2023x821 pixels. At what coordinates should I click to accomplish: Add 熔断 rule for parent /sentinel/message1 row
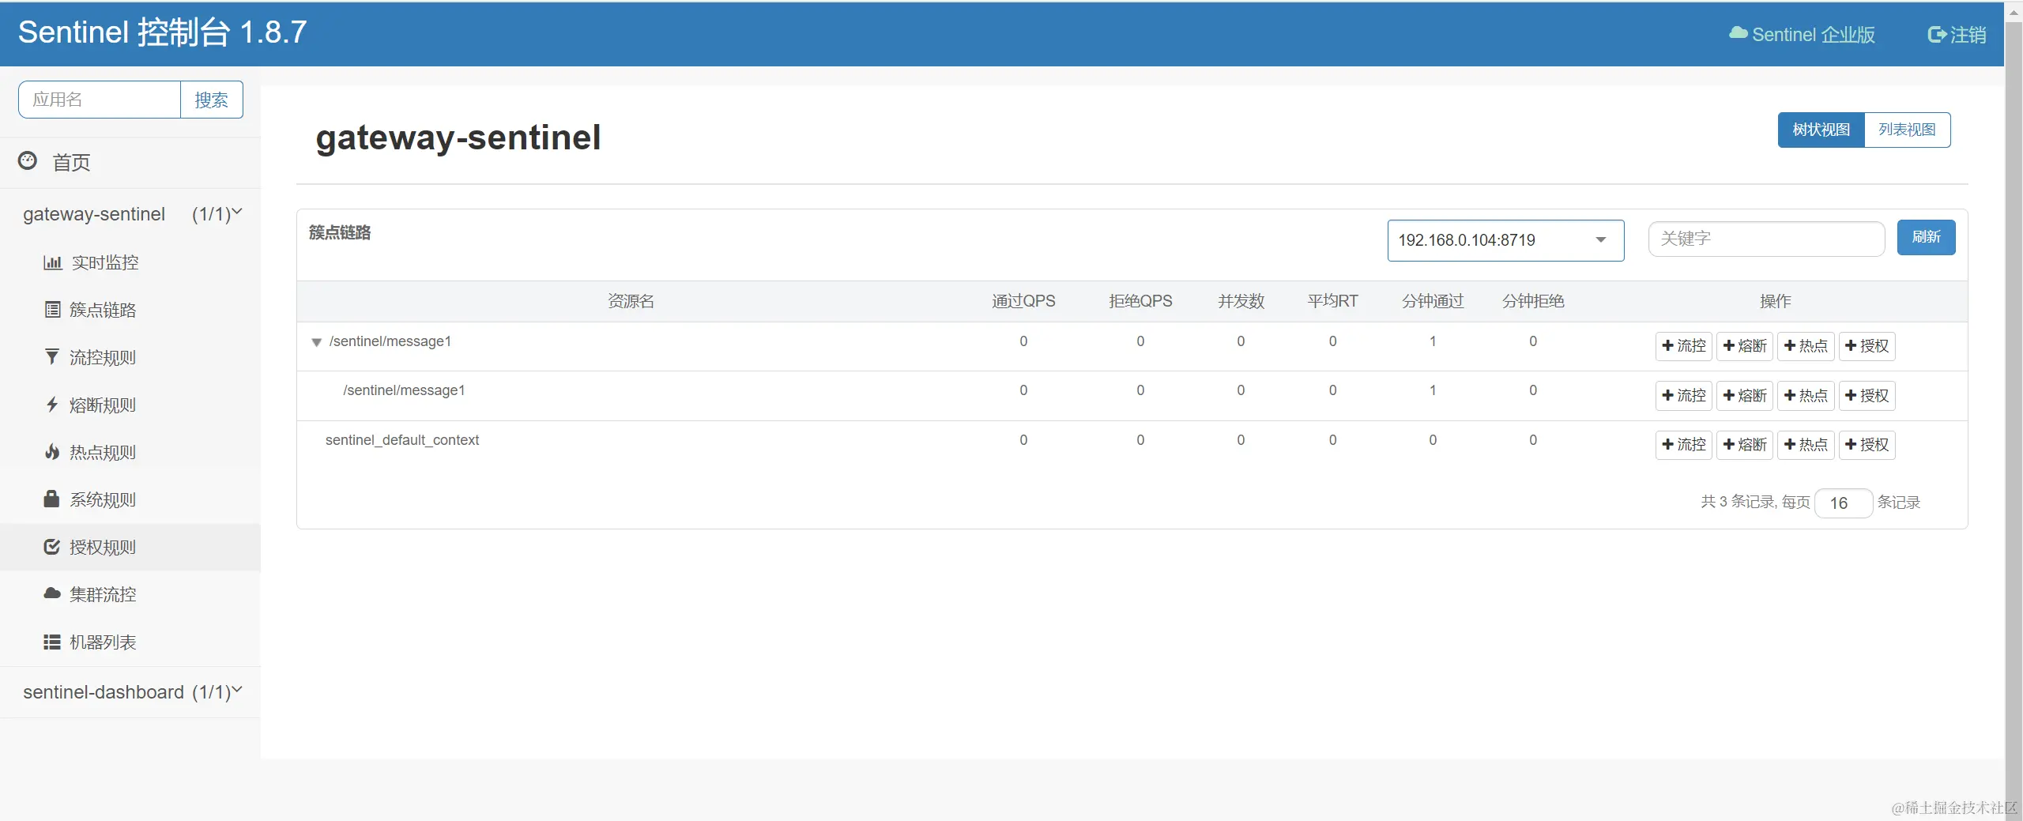pyautogui.click(x=1745, y=346)
